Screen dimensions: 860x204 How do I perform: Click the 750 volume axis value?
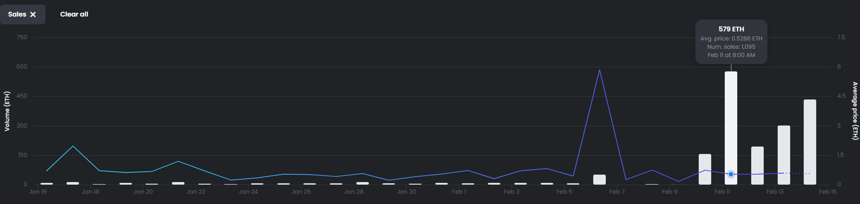(22, 37)
